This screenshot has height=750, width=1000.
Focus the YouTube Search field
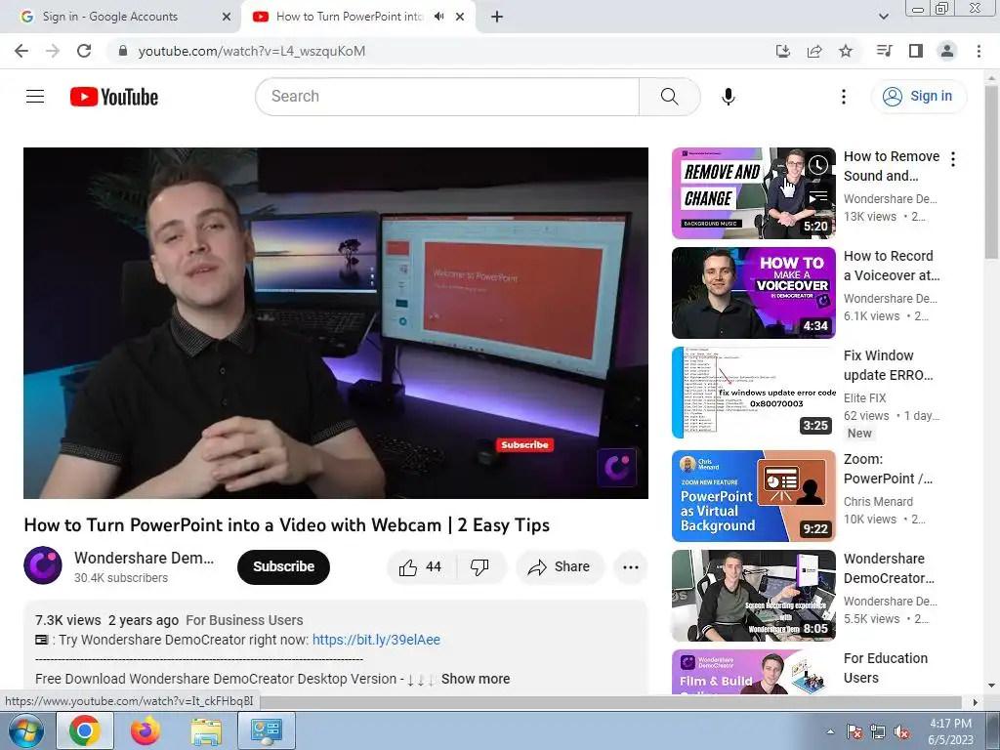(447, 97)
